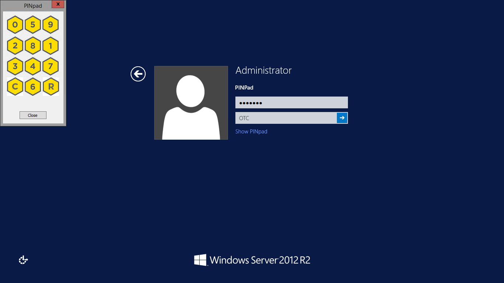Select the Administrator account picture
Screen dimensions: 504x283
click(x=191, y=102)
